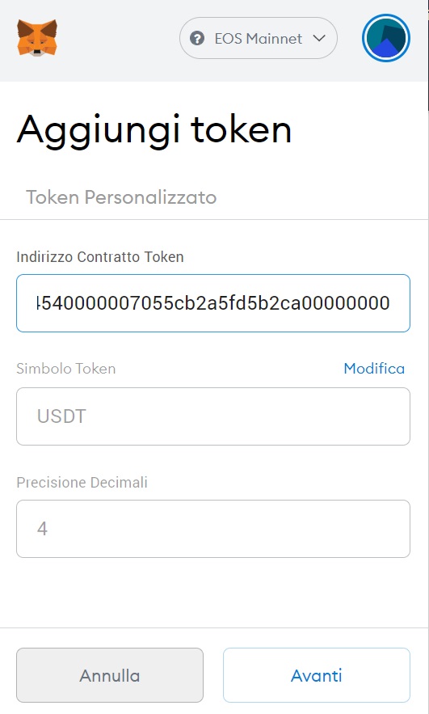This screenshot has width=429, height=714.
Task: Expand the network selector chevron arrow
Action: (319, 38)
